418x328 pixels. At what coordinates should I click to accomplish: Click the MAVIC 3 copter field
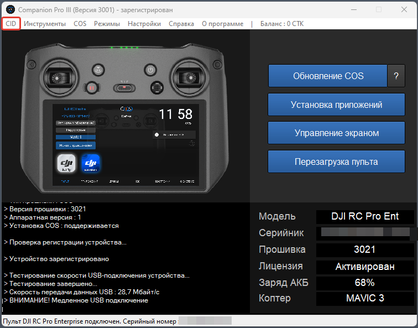click(365, 298)
